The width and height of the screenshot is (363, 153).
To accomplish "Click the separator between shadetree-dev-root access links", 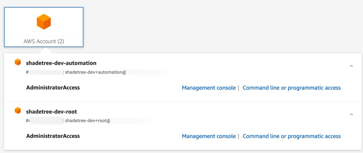I will click(239, 136).
